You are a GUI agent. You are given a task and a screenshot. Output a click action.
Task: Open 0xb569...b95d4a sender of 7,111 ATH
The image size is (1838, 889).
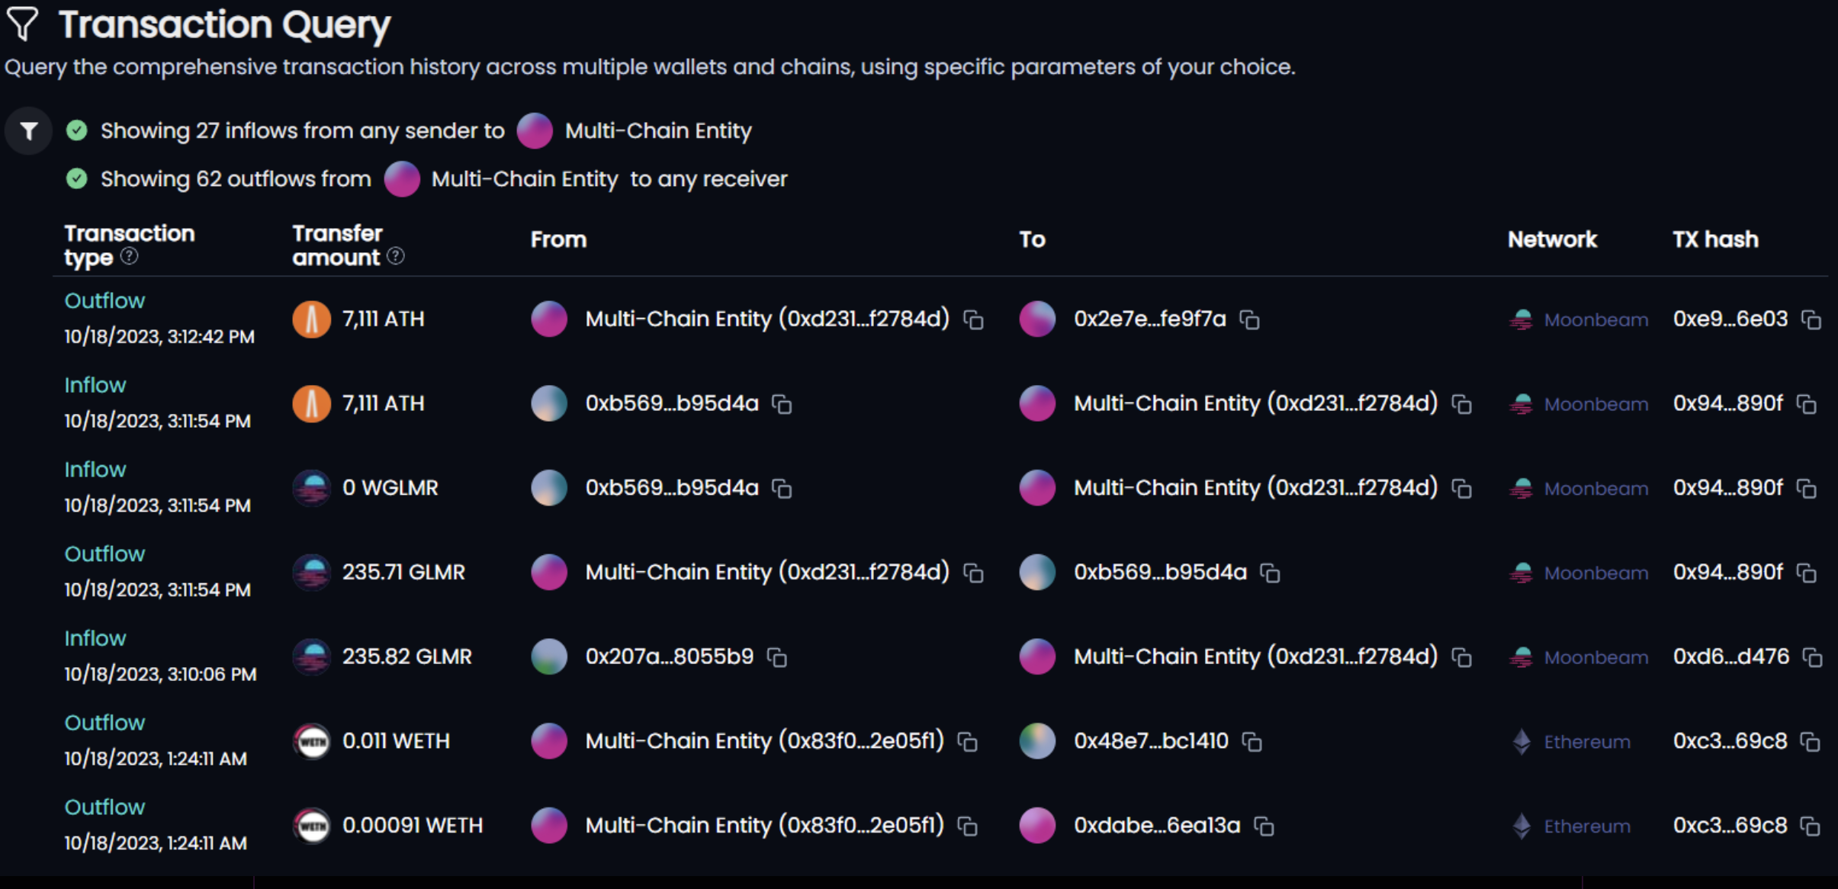(672, 403)
